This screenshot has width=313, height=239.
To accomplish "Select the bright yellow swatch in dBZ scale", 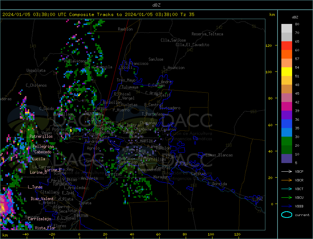I will [x=287, y=72].
